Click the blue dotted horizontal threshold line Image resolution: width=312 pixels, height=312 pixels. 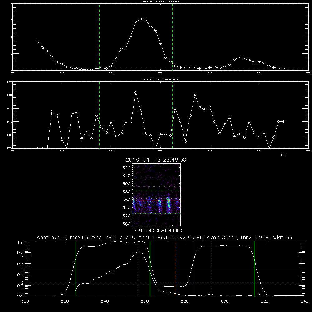click(165, 283)
